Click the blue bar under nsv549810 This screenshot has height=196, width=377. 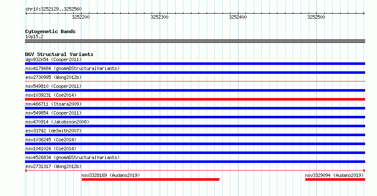point(195,90)
